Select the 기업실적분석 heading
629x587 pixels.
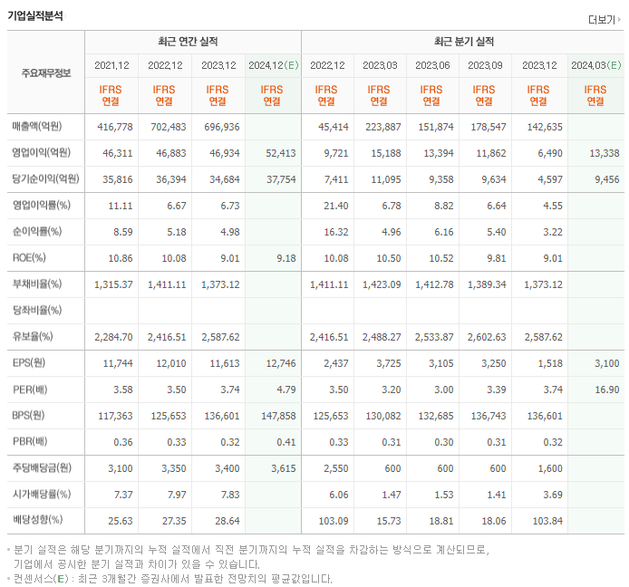click(35, 15)
